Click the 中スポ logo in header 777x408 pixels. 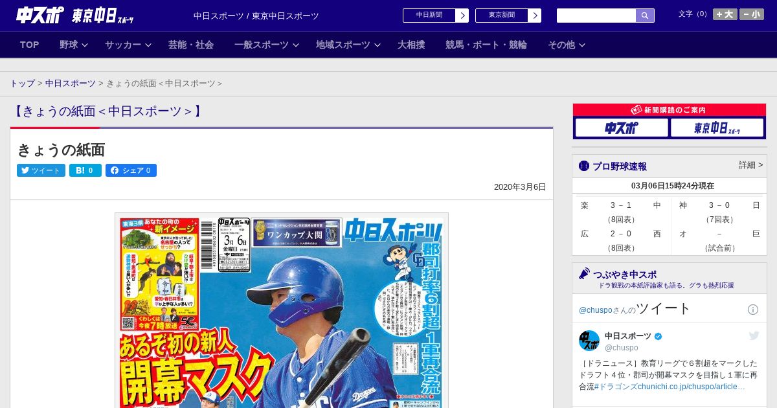(x=39, y=15)
